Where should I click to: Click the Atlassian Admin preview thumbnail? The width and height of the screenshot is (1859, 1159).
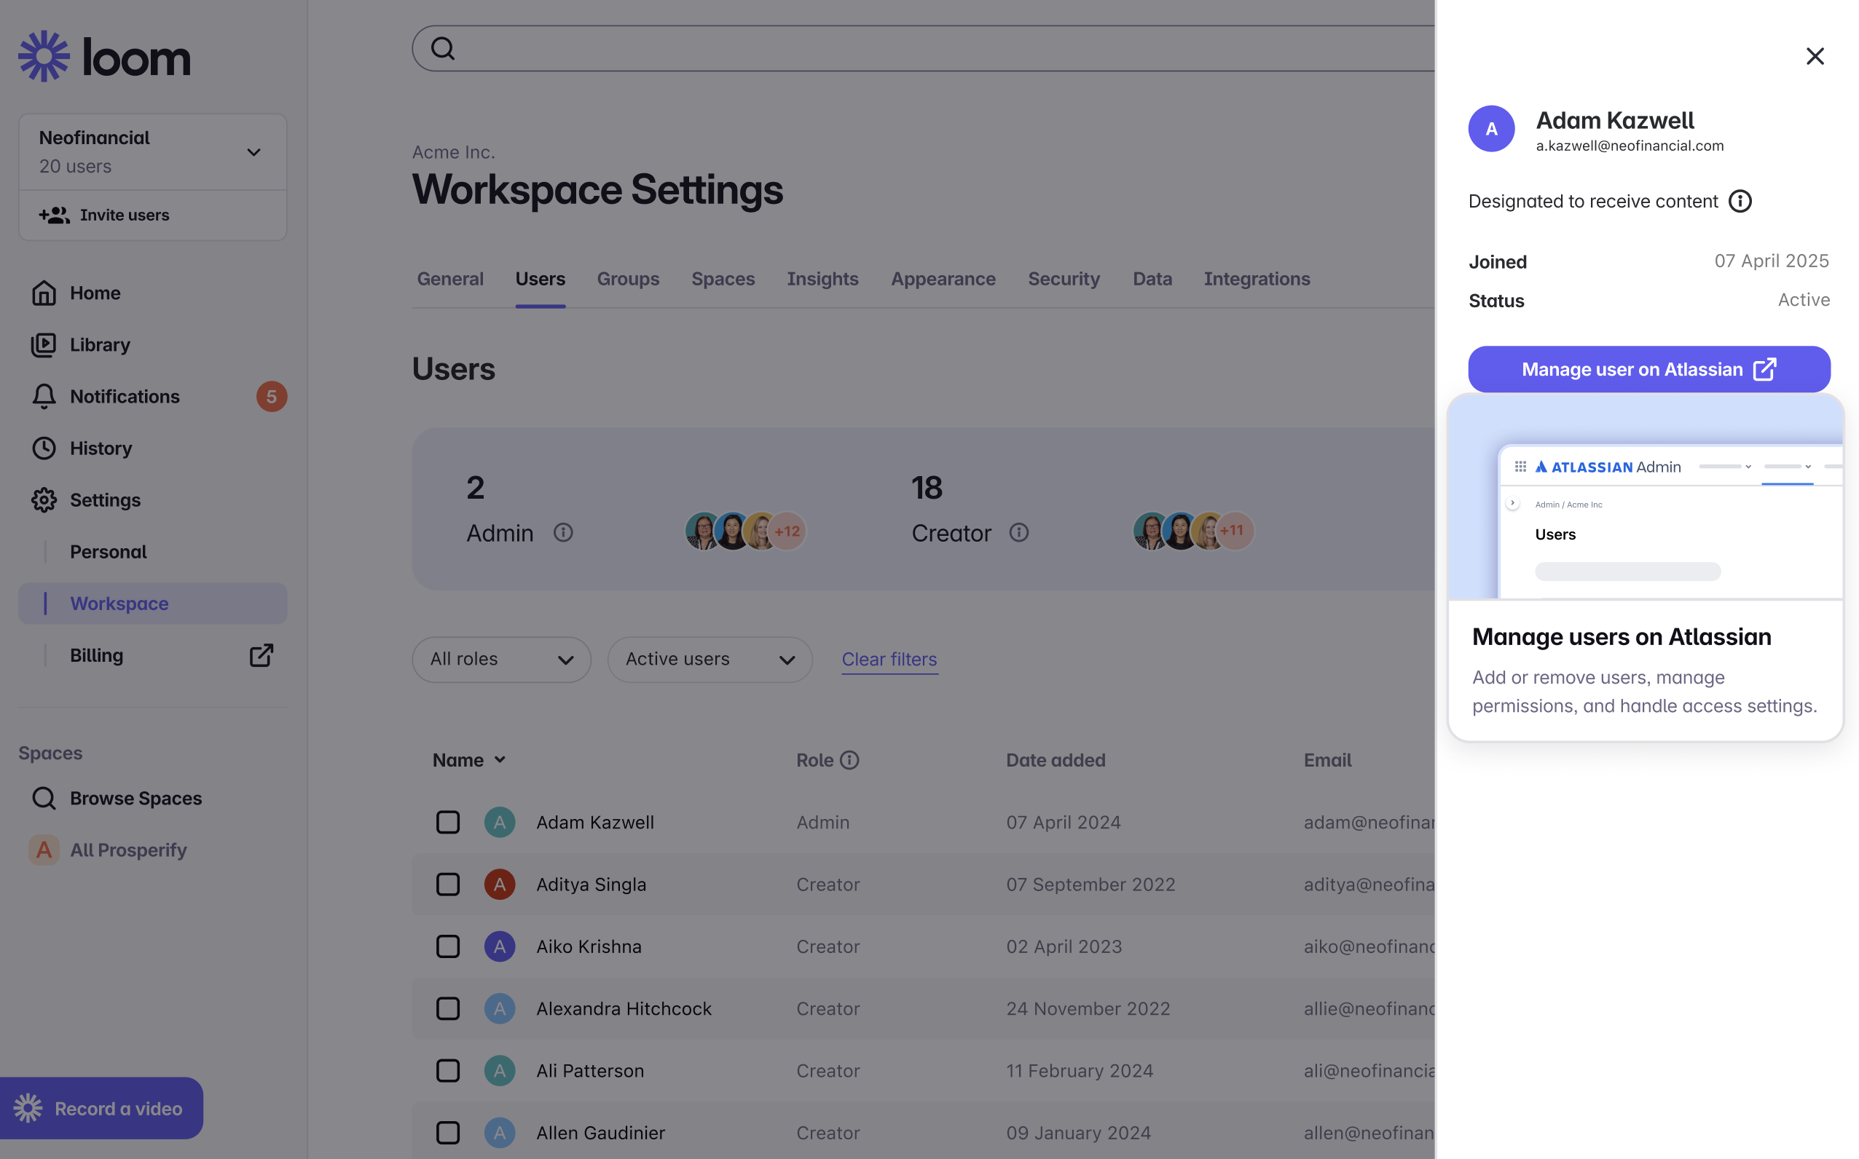tap(1645, 498)
